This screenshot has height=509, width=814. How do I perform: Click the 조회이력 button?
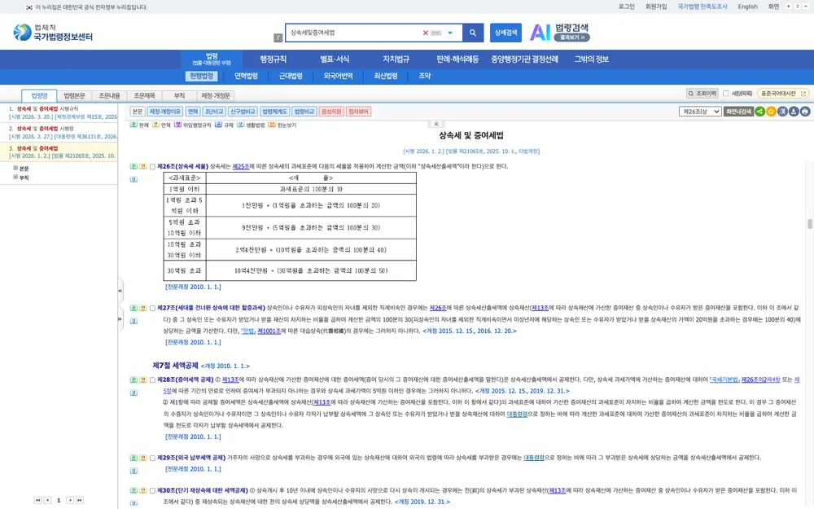[702, 94]
